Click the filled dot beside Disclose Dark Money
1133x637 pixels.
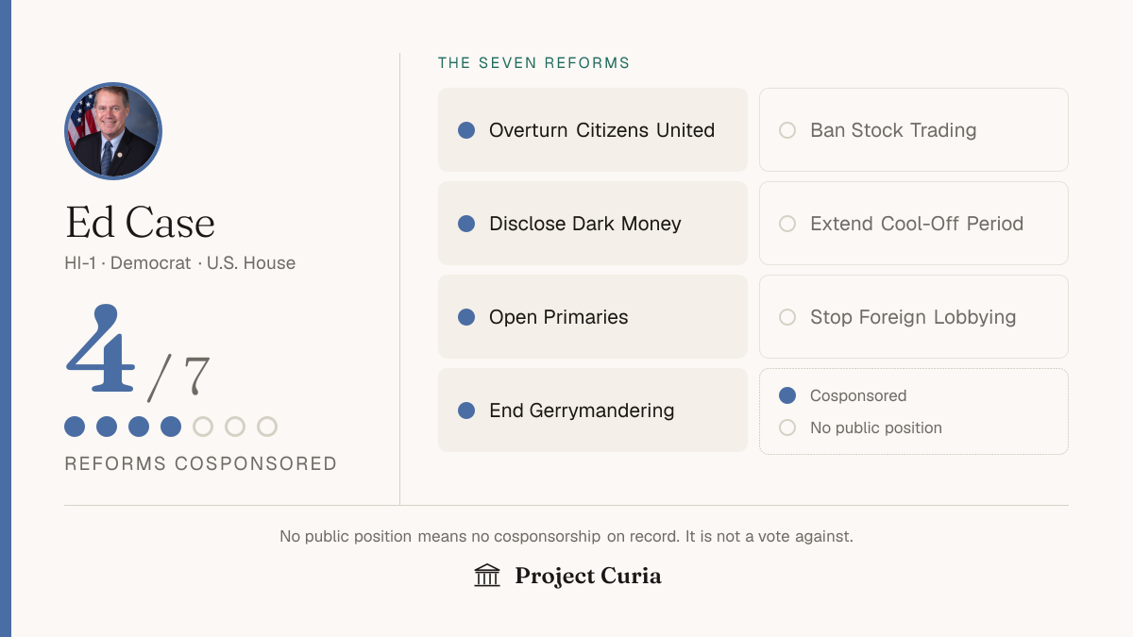coord(466,224)
